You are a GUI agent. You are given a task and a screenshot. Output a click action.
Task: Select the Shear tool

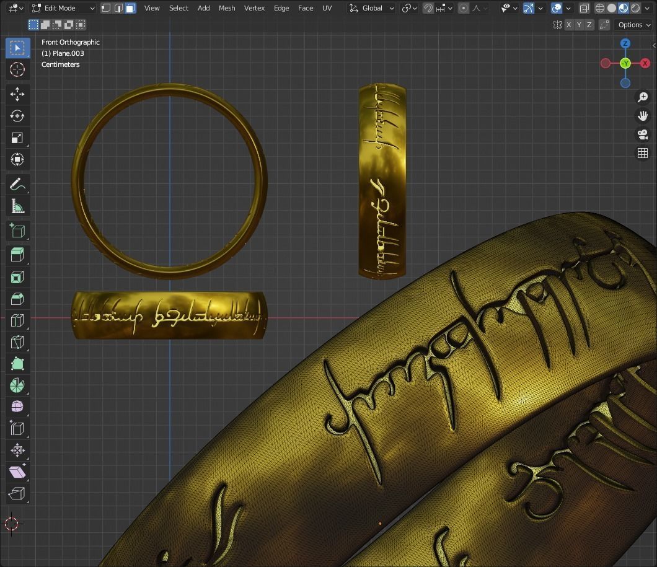coord(17,472)
